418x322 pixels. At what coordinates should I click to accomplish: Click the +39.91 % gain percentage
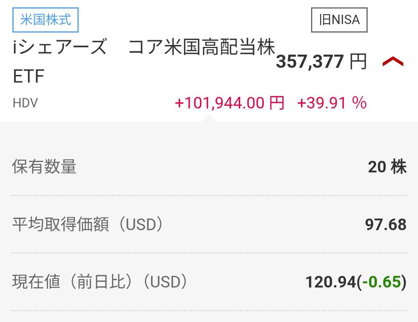click(x=332, y=103)
